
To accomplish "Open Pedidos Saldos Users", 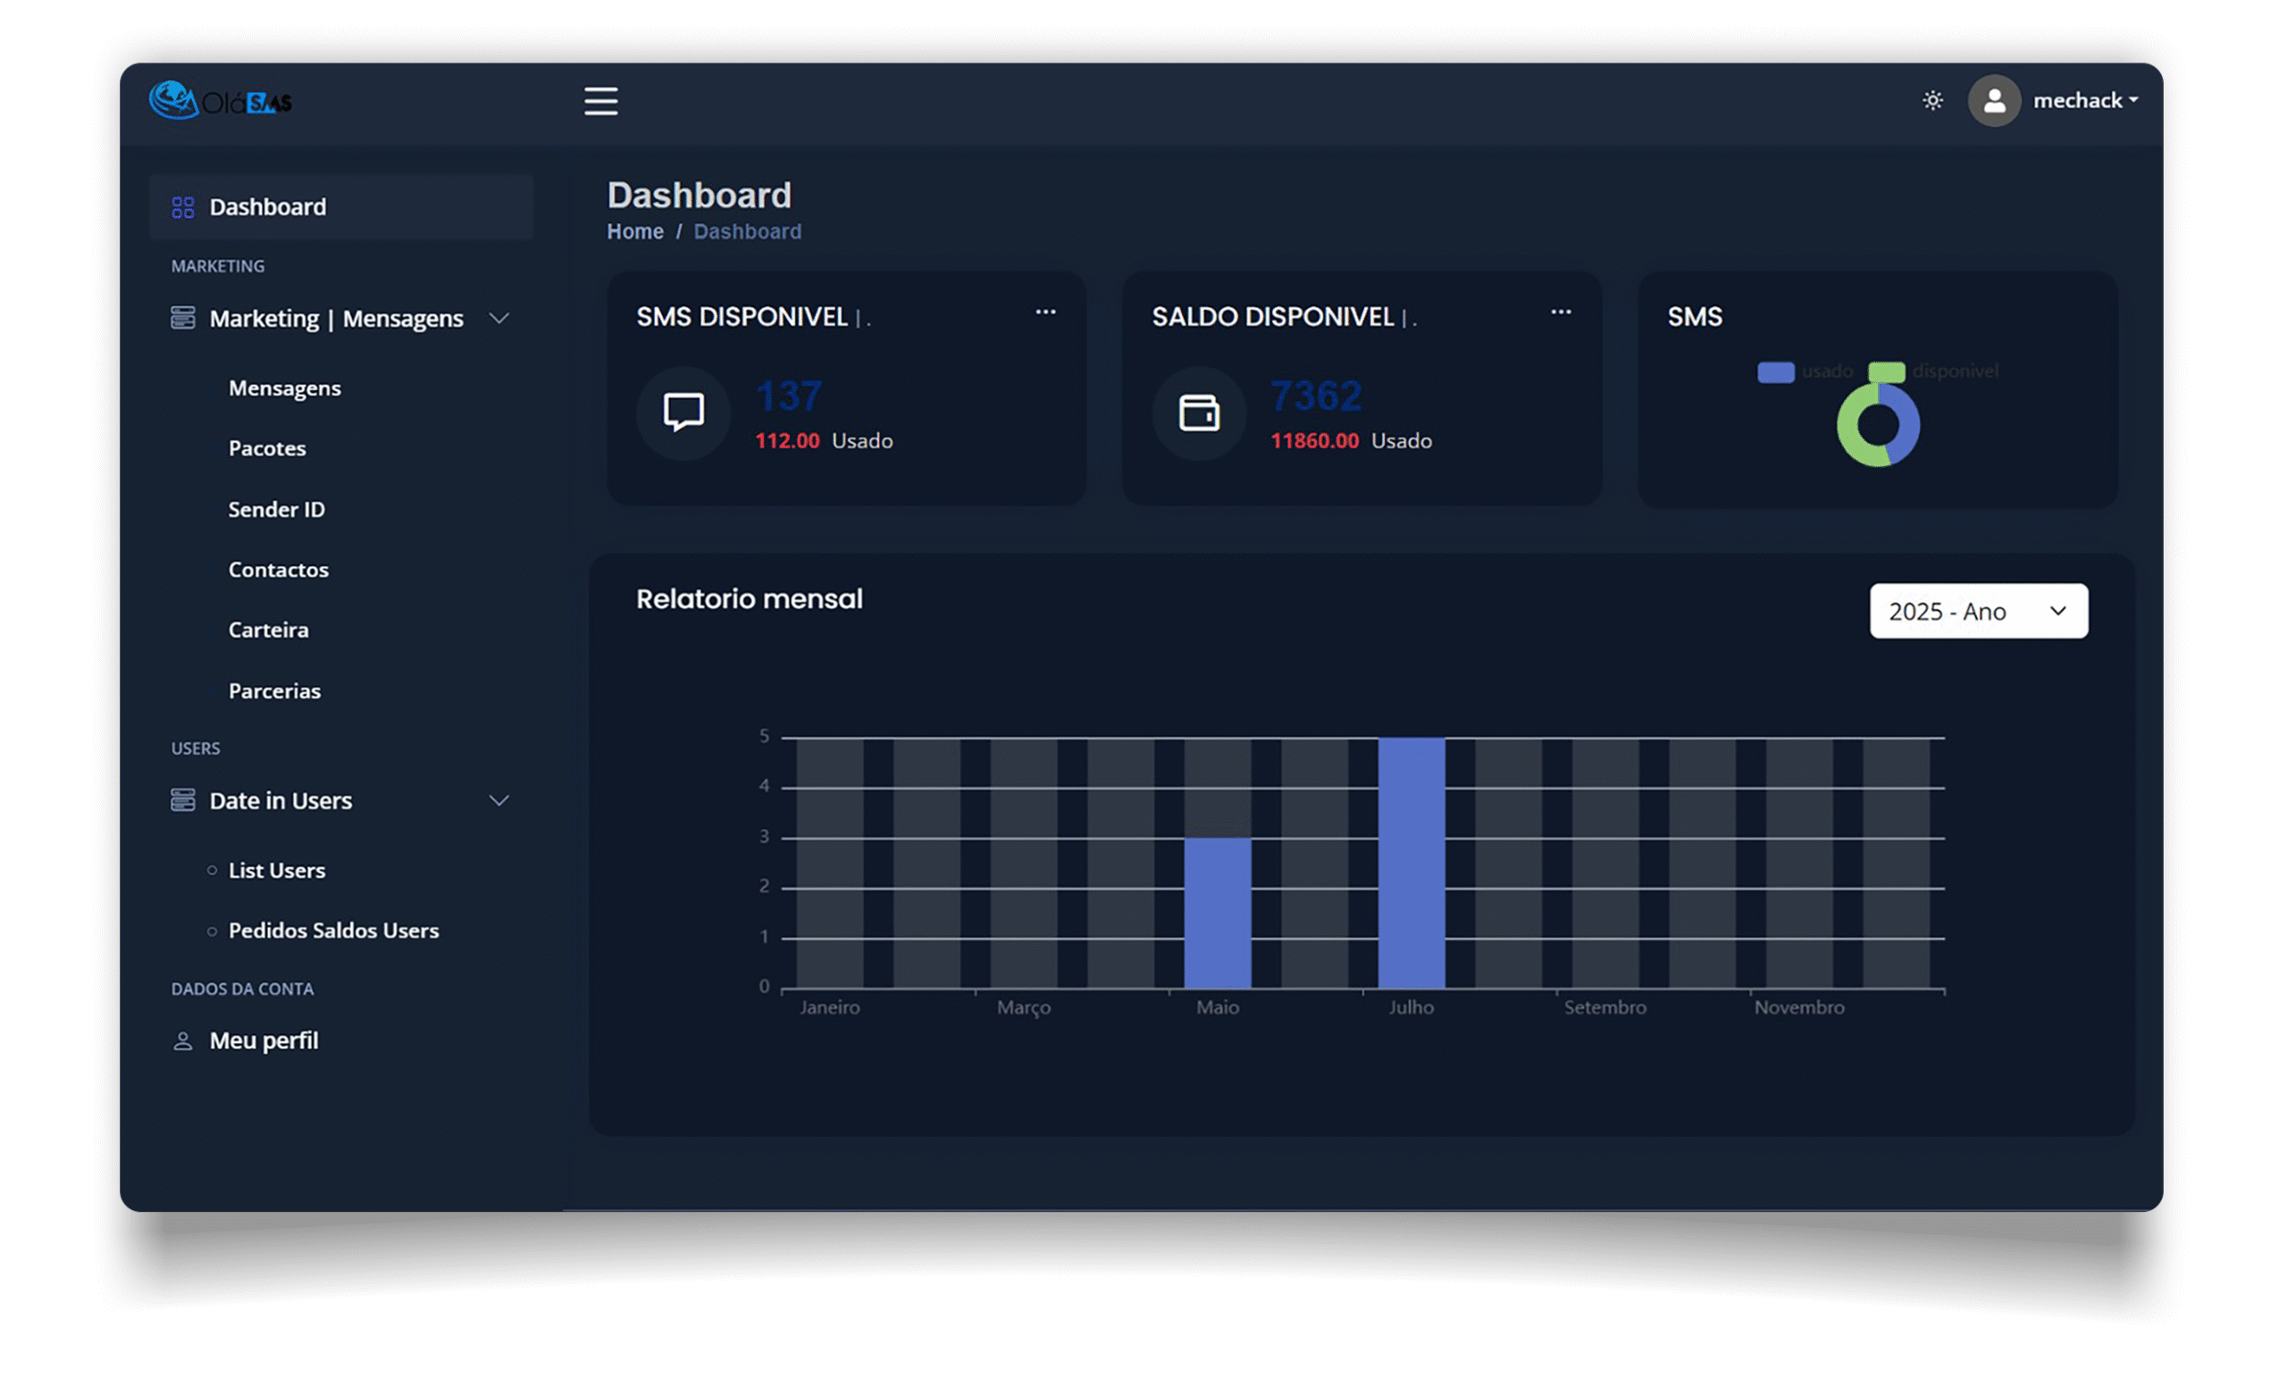I will (x=333, y=930).
